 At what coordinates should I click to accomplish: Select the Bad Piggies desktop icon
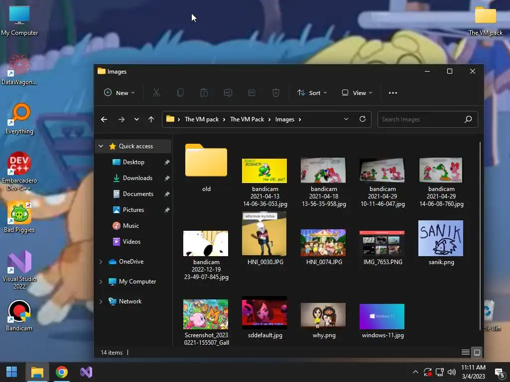(19, 217)
